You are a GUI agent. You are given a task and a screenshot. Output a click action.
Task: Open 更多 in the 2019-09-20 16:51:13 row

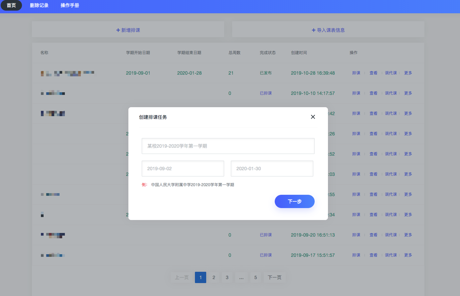408,235
